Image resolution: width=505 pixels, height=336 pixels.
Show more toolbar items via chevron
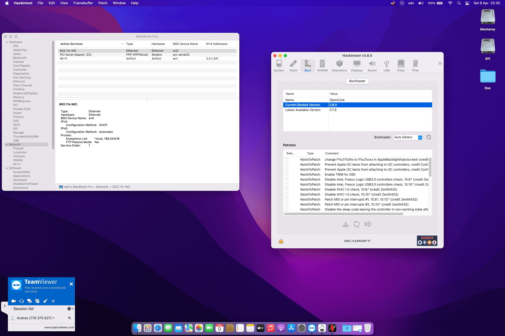[440, 64]
